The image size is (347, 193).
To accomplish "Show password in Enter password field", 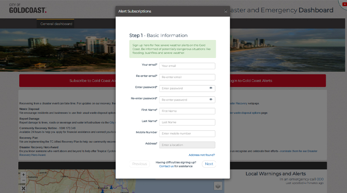I will [x=211, y=88].
